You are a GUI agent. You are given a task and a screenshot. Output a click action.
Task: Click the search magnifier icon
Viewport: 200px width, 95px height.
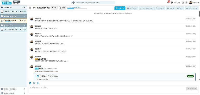(x=74, y=3)
